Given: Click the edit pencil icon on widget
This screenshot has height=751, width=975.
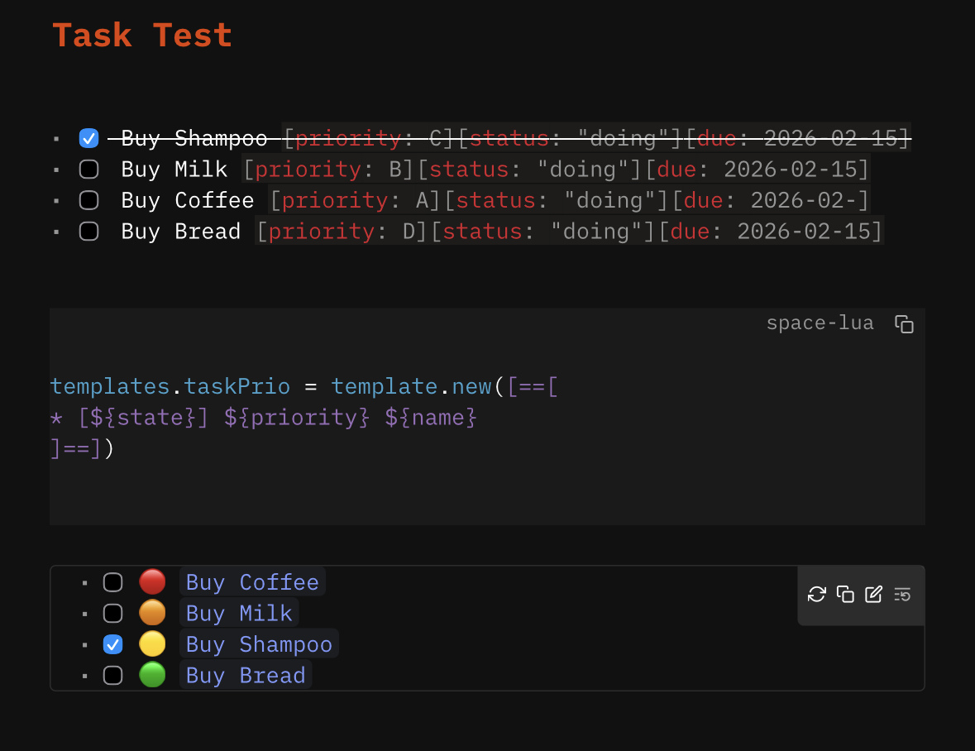Looking at the screenshot, I should [873, 594].
